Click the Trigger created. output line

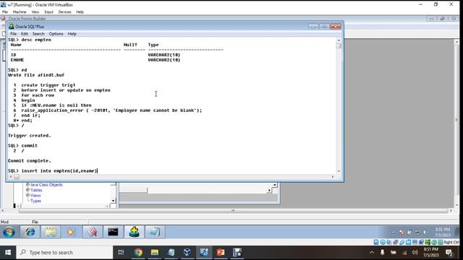pyautogui.click(x=30, y=136)
